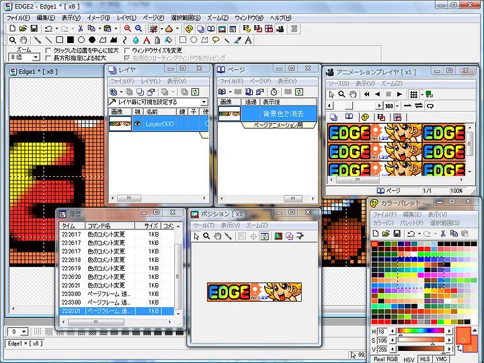Select the hand pan tool in toolbox

[24, 40]
